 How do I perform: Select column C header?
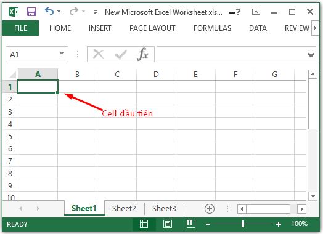[117, 74]
